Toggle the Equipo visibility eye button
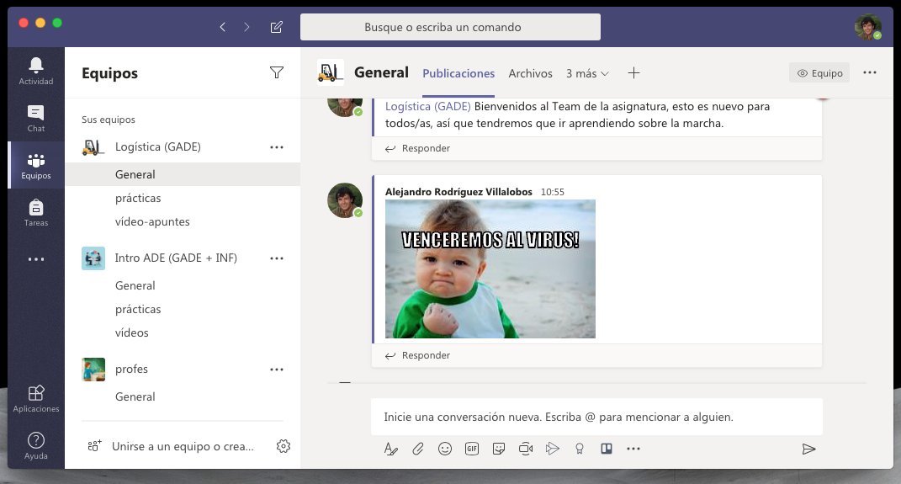The width and height of the screenshot is (901, 484). click(819, 73)
